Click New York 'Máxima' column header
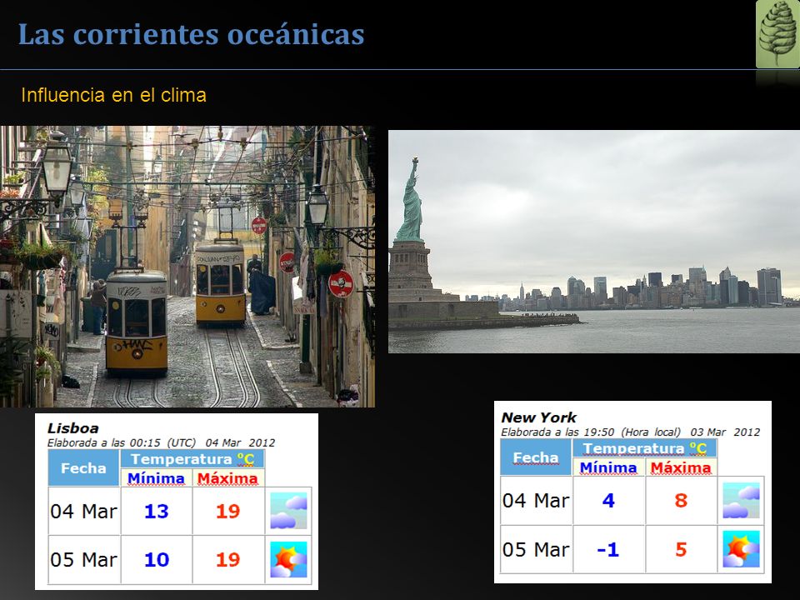This screenshot has height=600, width=800. 681,467
